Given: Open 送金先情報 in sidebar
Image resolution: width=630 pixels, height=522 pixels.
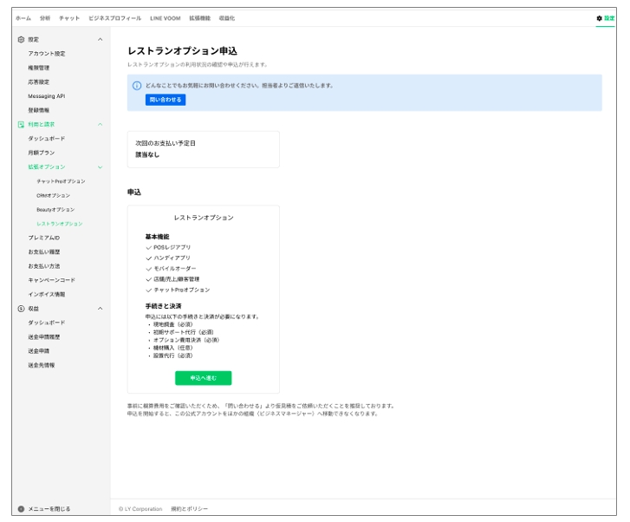Looking at the screenshot, I should (x=42, y=365).
